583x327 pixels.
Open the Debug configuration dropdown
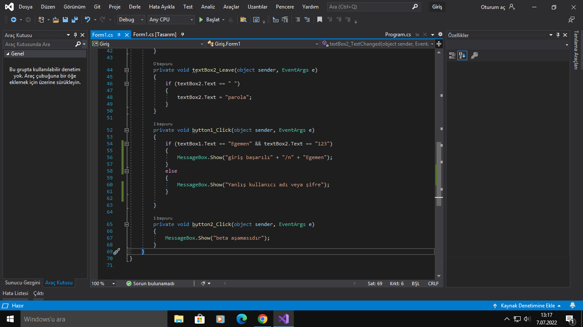132,20
